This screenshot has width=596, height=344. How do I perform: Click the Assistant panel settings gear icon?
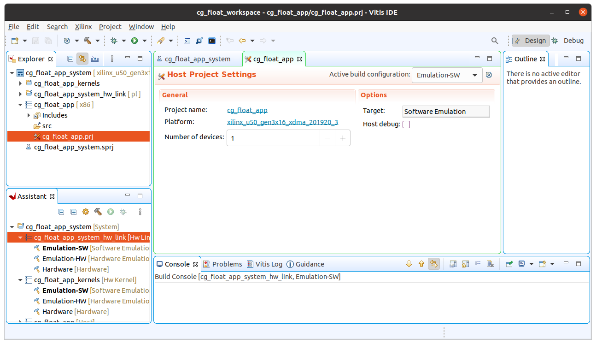click(85, 212)
